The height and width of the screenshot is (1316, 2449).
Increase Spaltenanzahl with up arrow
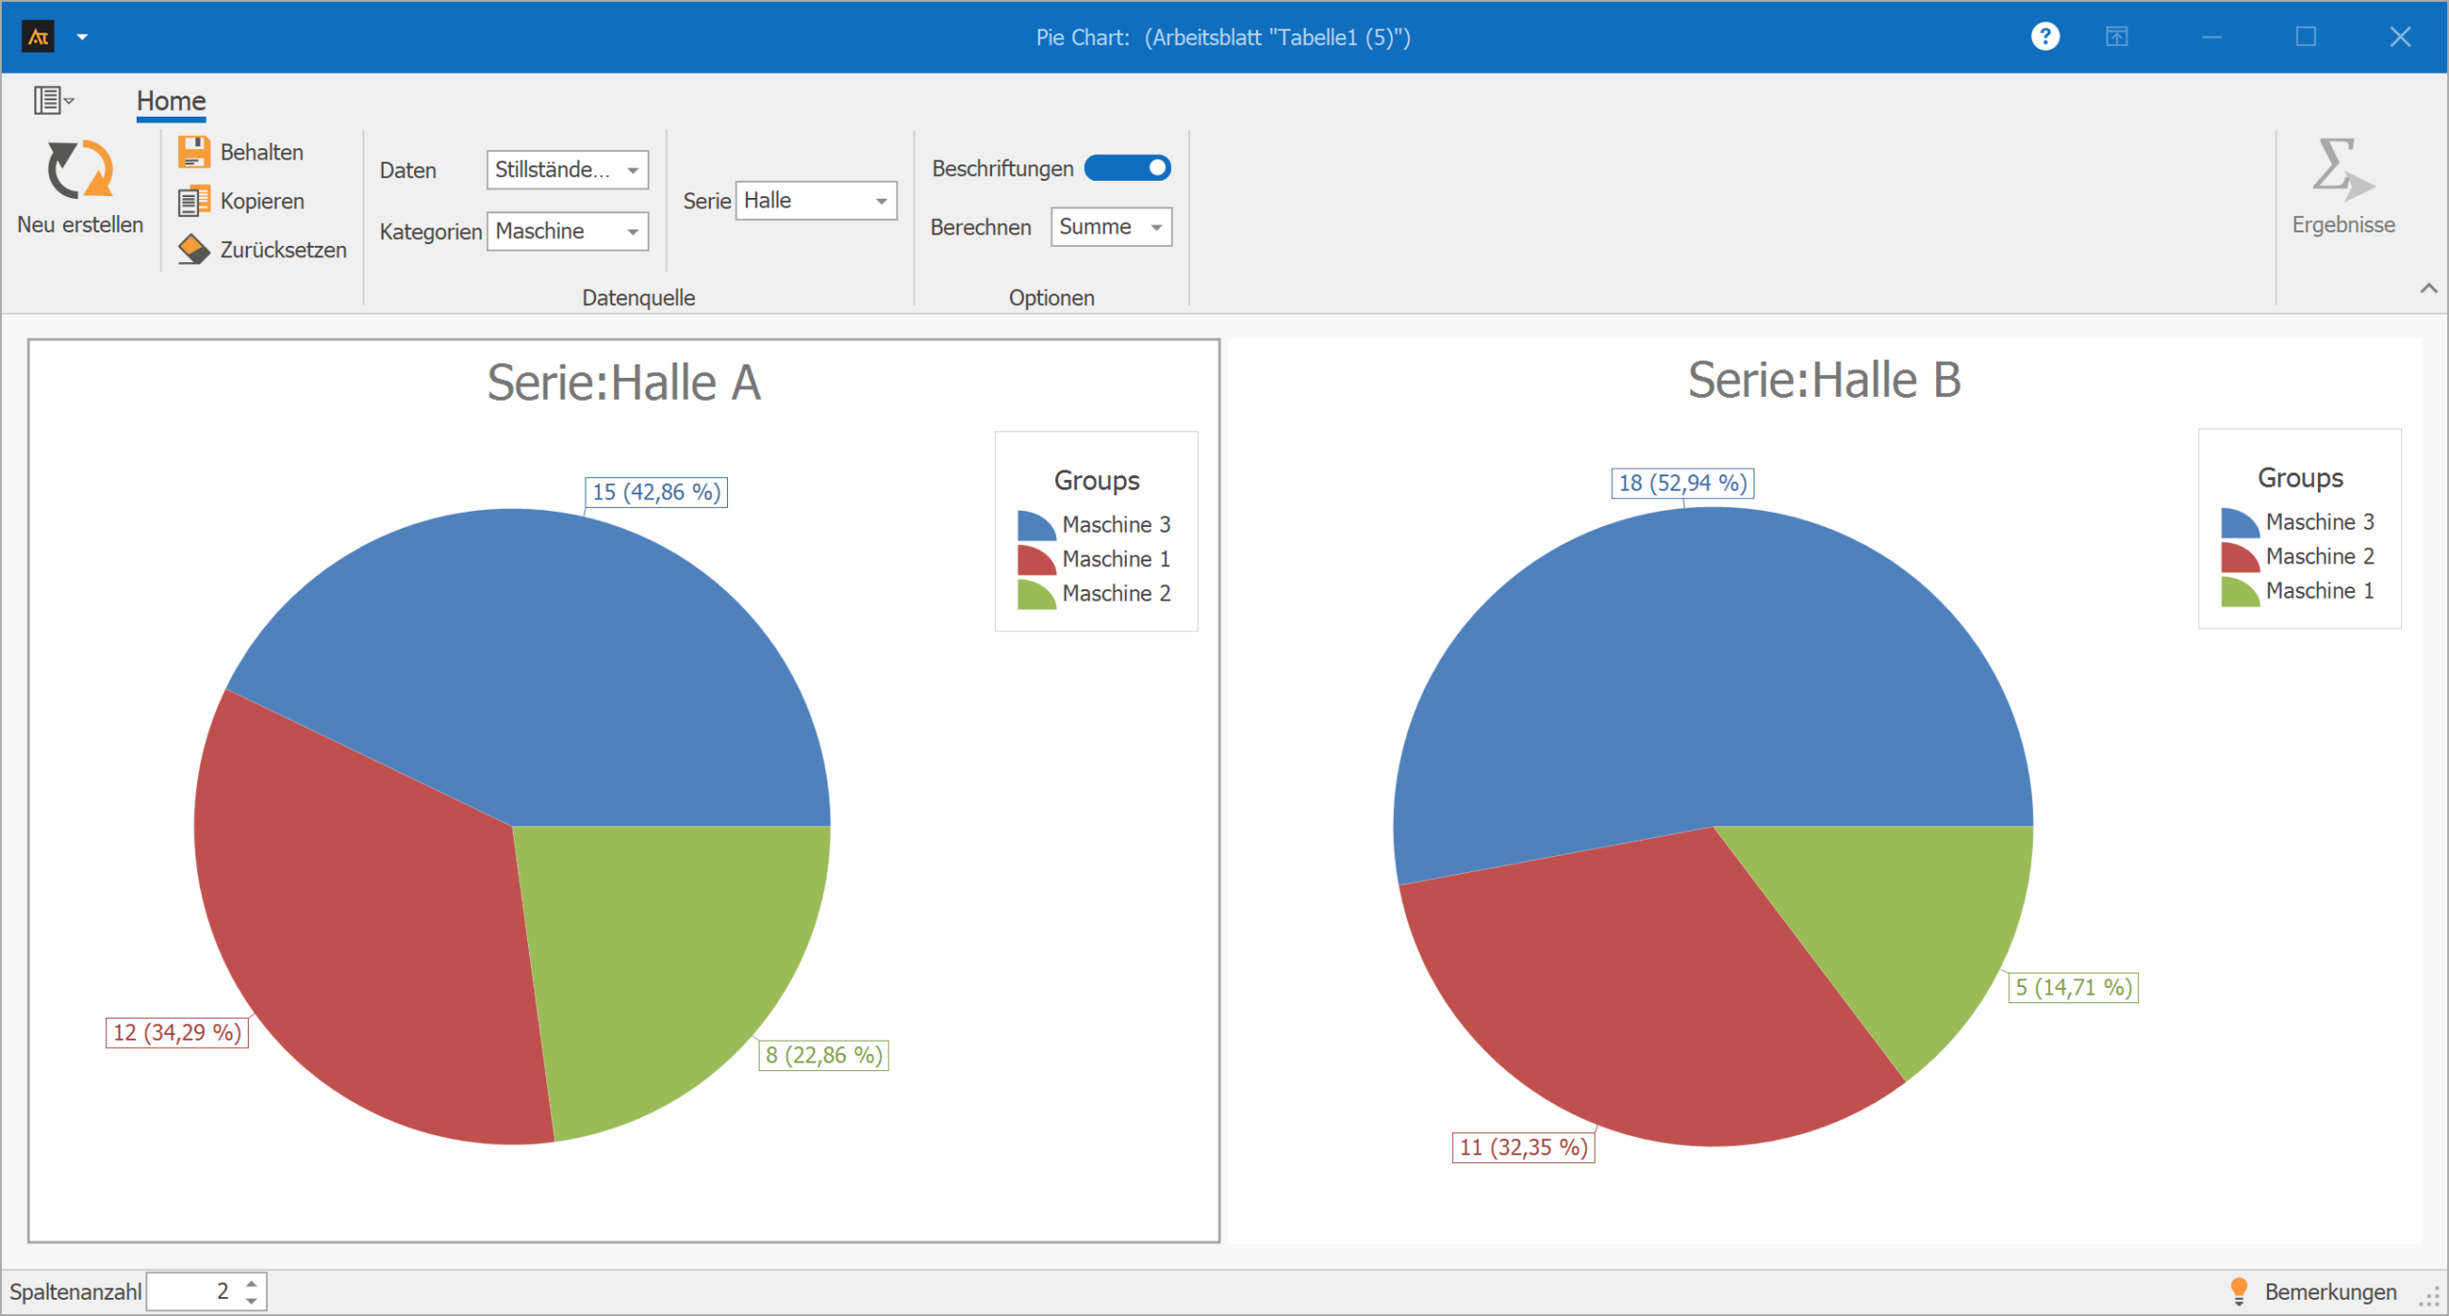tap(252, 1283)
